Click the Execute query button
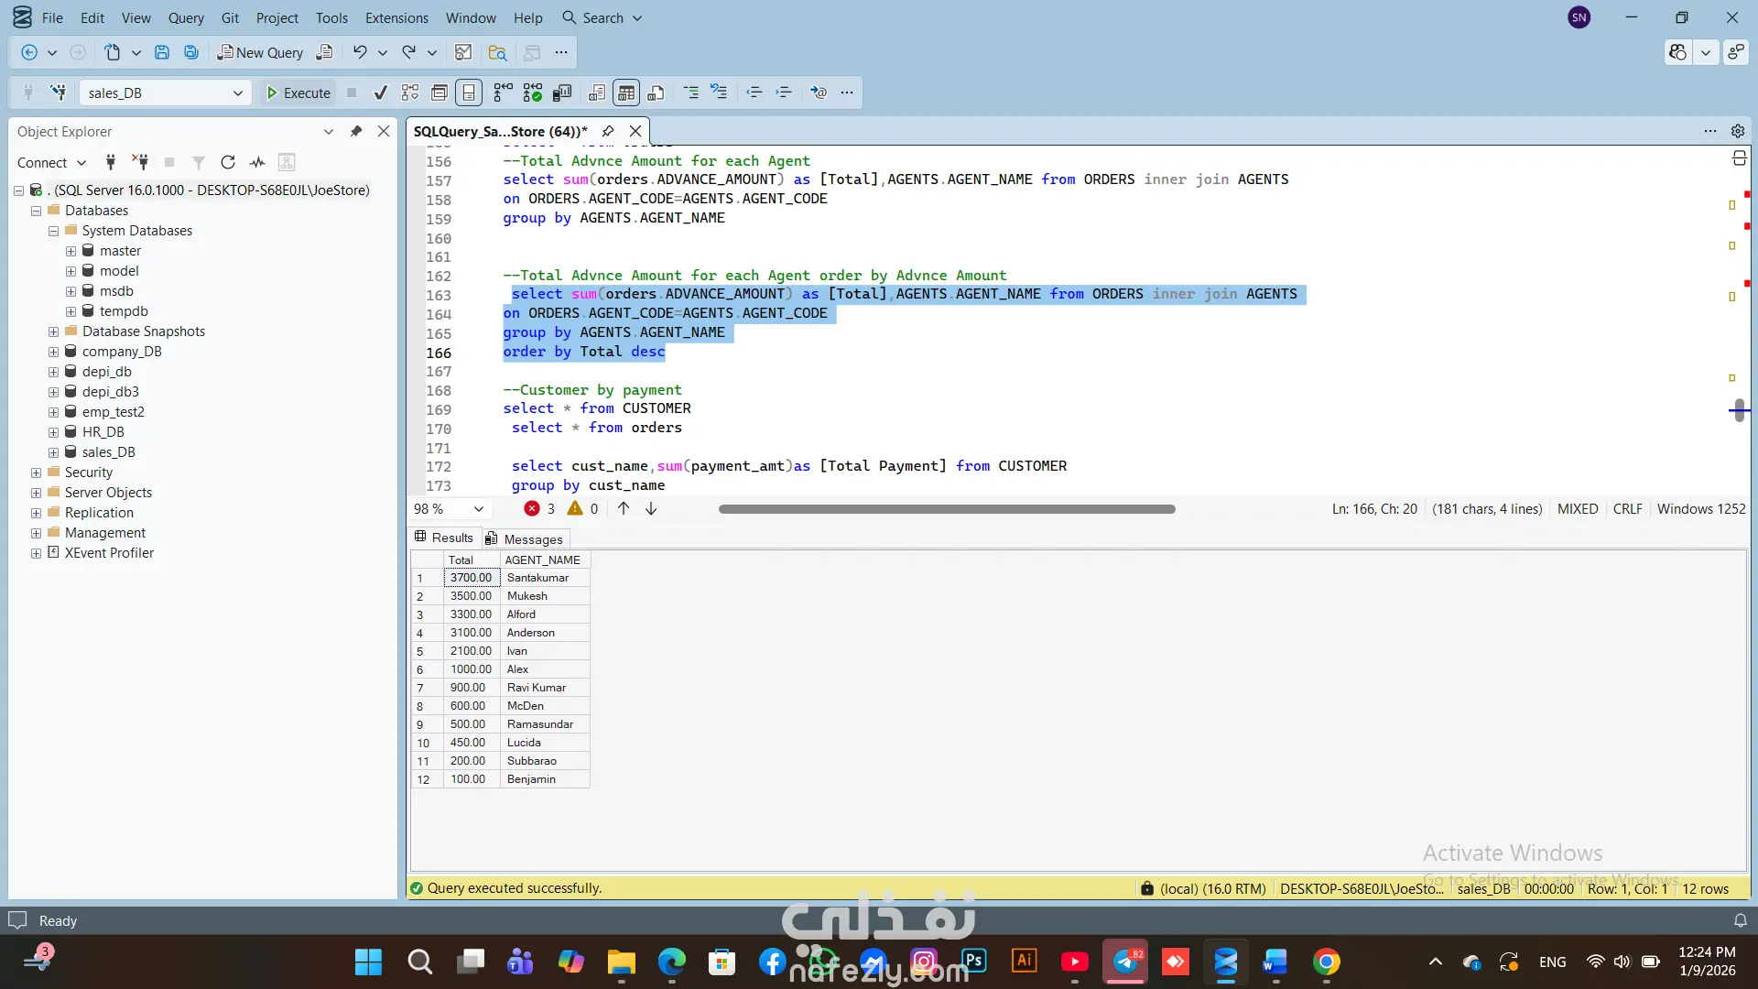 click(298, 92)
